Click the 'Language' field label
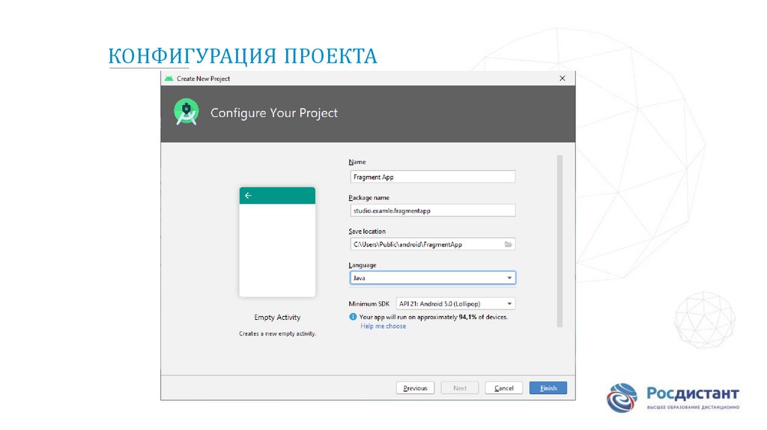 363,264
